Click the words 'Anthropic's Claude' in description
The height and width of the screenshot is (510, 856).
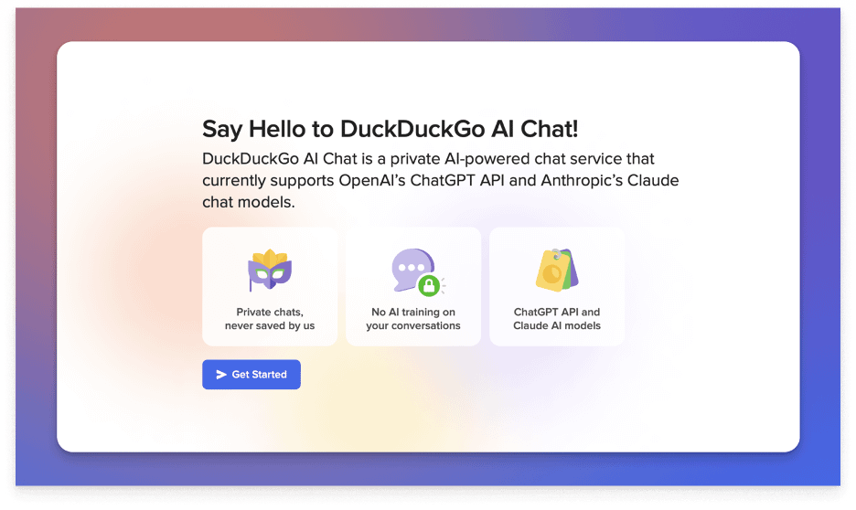point(610,180)
